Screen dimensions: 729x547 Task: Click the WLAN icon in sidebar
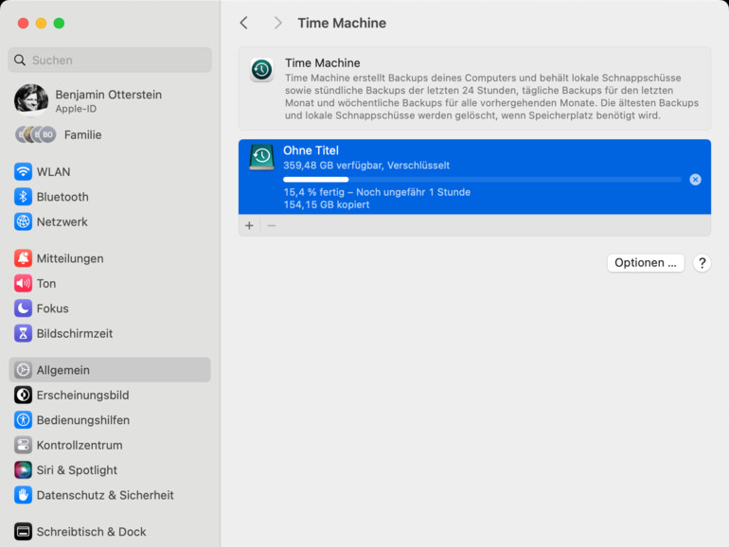(x=23, y=172)
